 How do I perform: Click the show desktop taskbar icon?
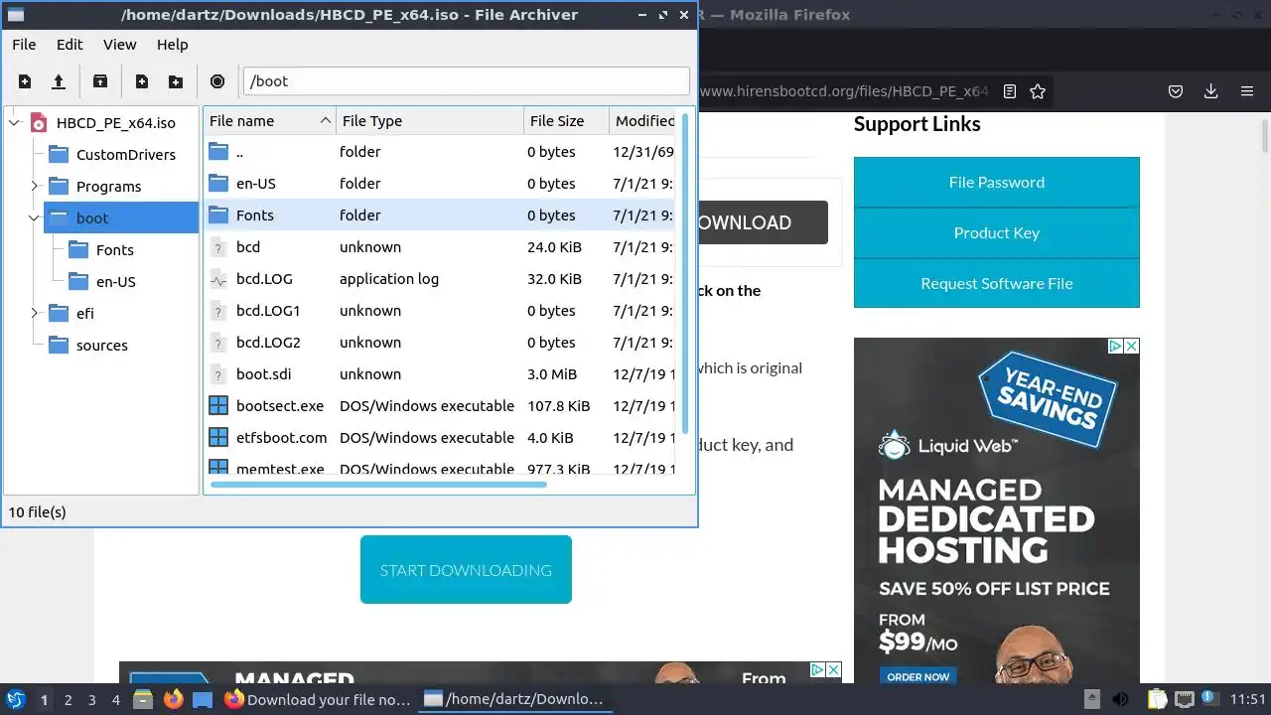(x=203, y=699)
